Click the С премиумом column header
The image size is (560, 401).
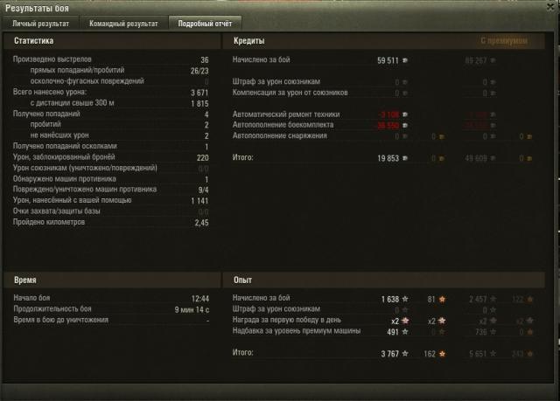[x=504, y=41]
